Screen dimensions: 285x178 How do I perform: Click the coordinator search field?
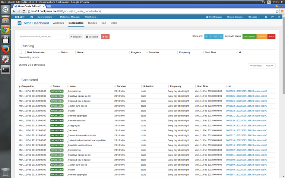(43, 36)
